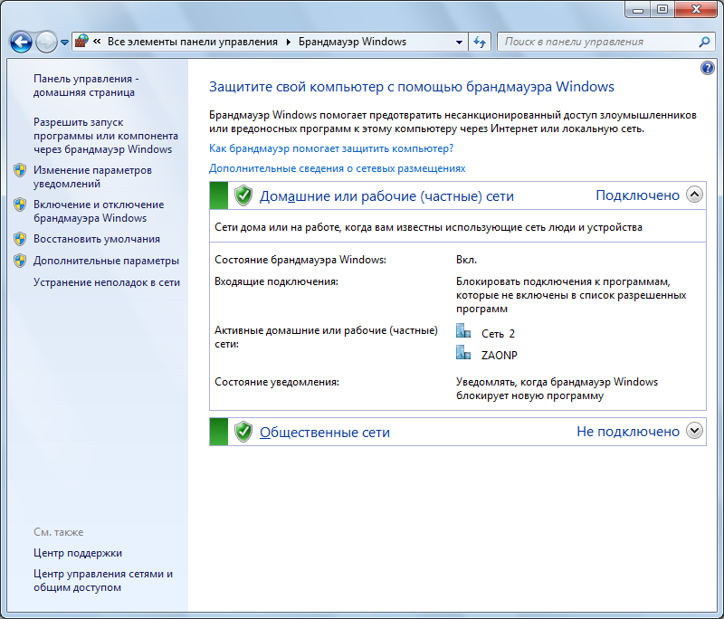Maximize the firewall window
Screen dimensions: 724x619
(x=662, y=10)
